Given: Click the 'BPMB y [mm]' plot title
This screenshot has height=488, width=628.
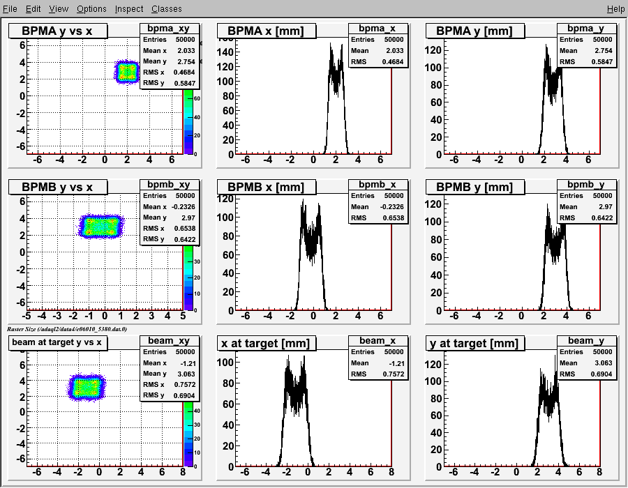Looking at the screenshot, I should pos(474,187).
